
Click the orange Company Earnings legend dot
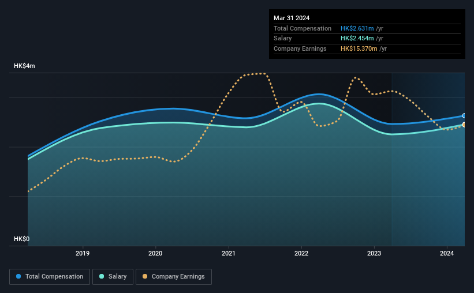145,276
